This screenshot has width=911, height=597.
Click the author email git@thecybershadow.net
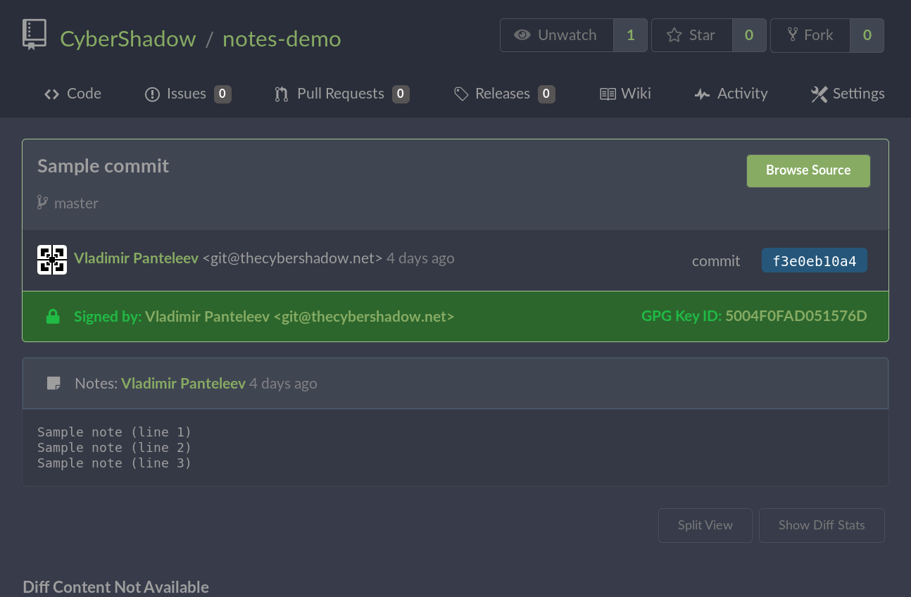292,258
